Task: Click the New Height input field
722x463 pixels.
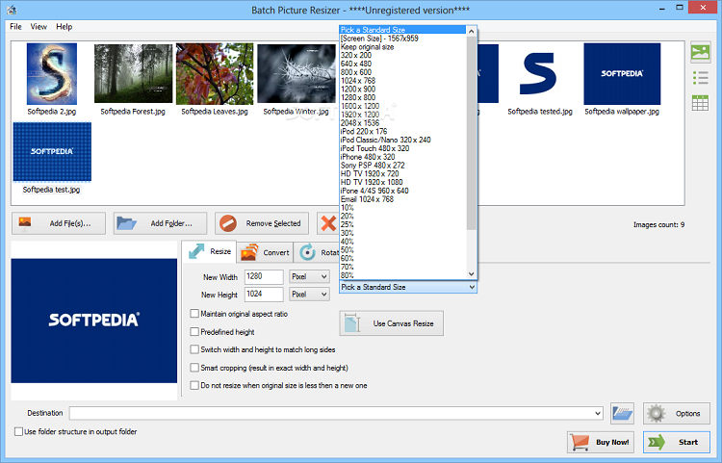Action: [264, 295]
